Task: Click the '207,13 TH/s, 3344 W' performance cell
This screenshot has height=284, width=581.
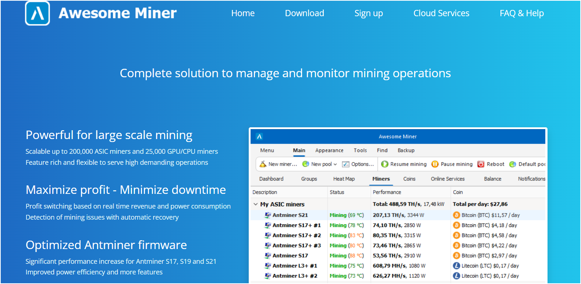Action: [x=398, y=215]
